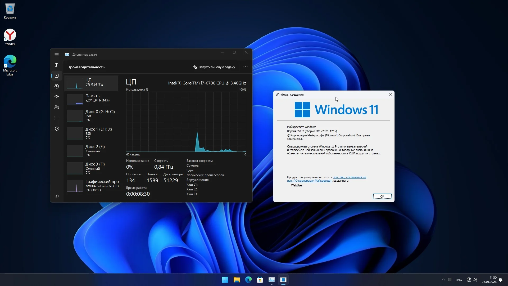Image resolution: width=508 pixels, height=286 pixels.
Task: Open Microsoft software license terms link
Action: [x=349, y=177]
